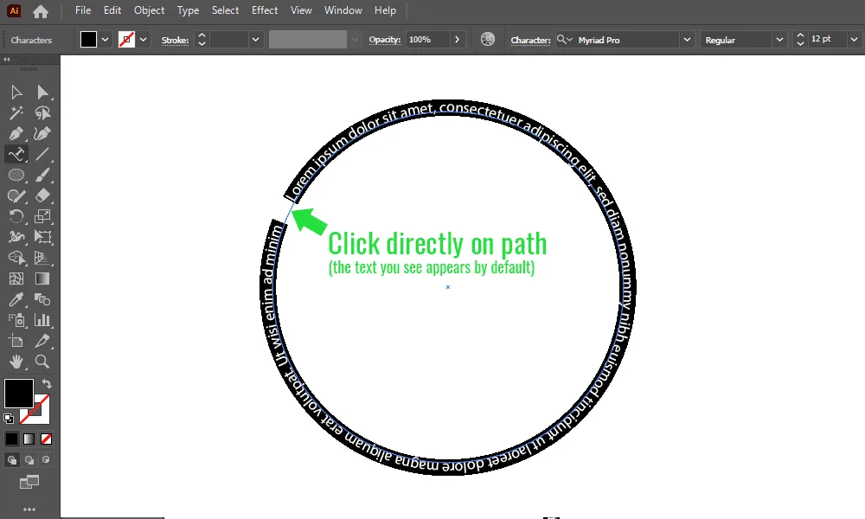Image resolution: width=865 pixels, height=519 pixels.
Task: Open the 12 pt font size dropdown
Action: pos(854,40)
